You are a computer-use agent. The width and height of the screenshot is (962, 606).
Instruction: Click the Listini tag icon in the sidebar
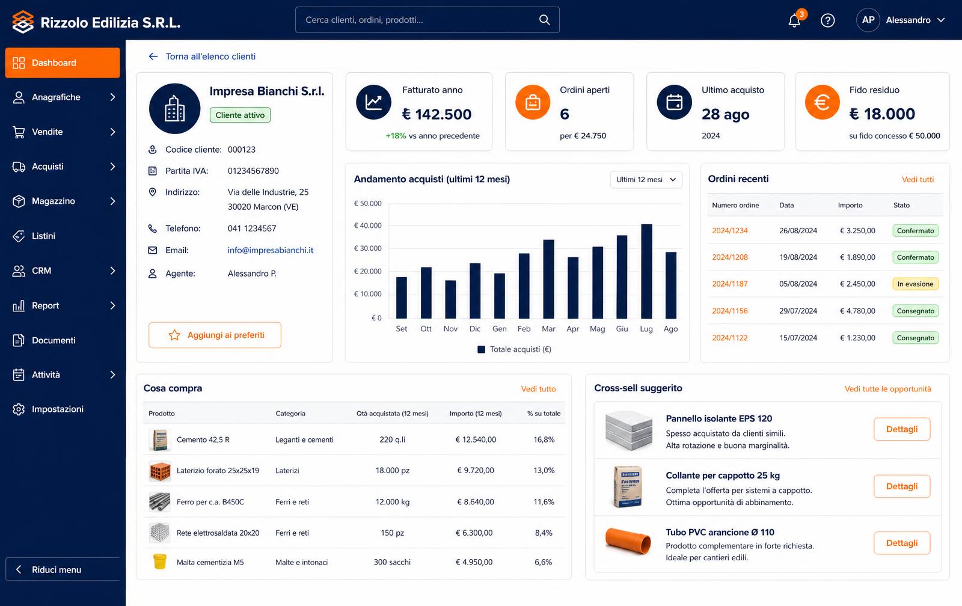[x=19, y=236]
